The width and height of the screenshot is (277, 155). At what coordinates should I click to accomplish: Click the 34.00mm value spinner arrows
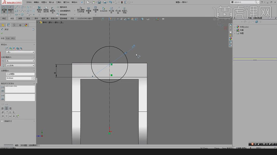[x=33, y=78]
